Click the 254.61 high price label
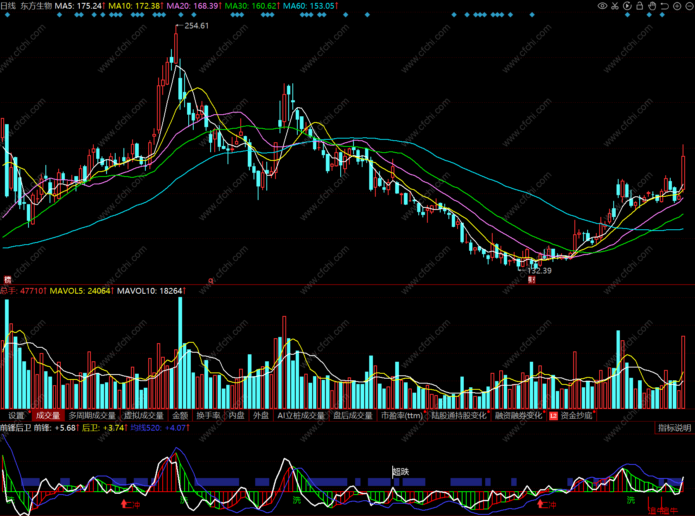 point(197,26)
